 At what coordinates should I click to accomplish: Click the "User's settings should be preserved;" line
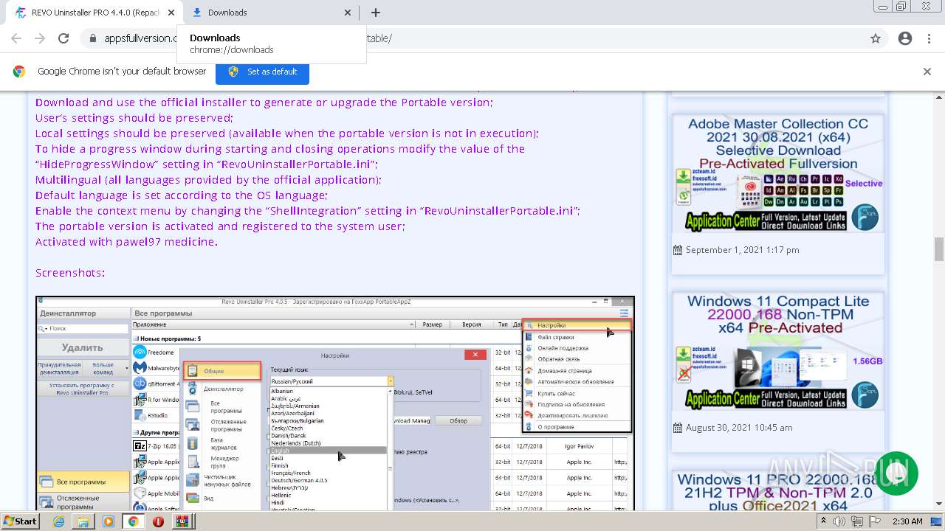(x=134, y=118)
